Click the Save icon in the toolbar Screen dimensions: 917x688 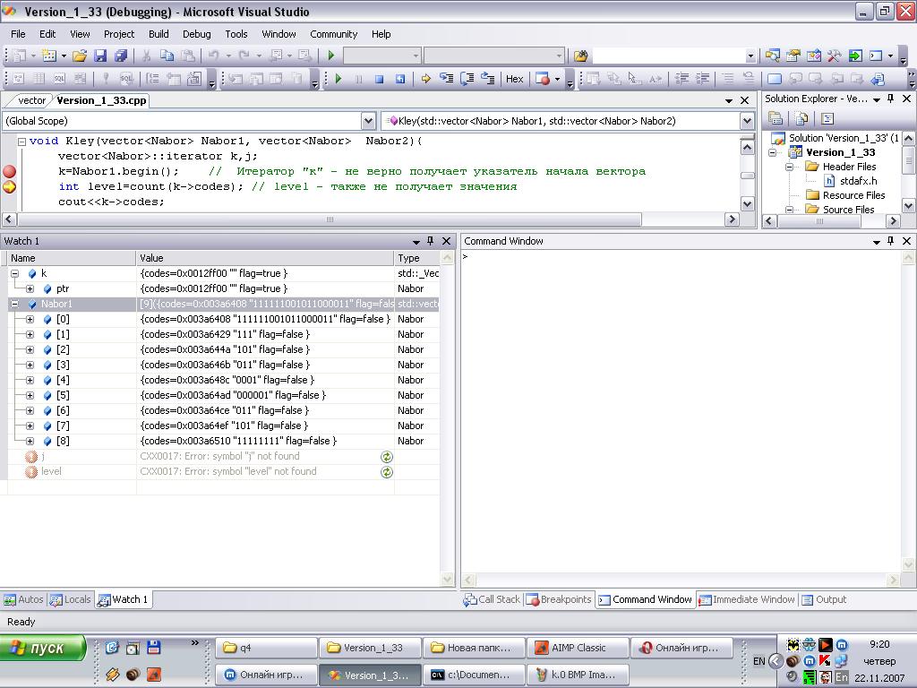tap(100, 56)
